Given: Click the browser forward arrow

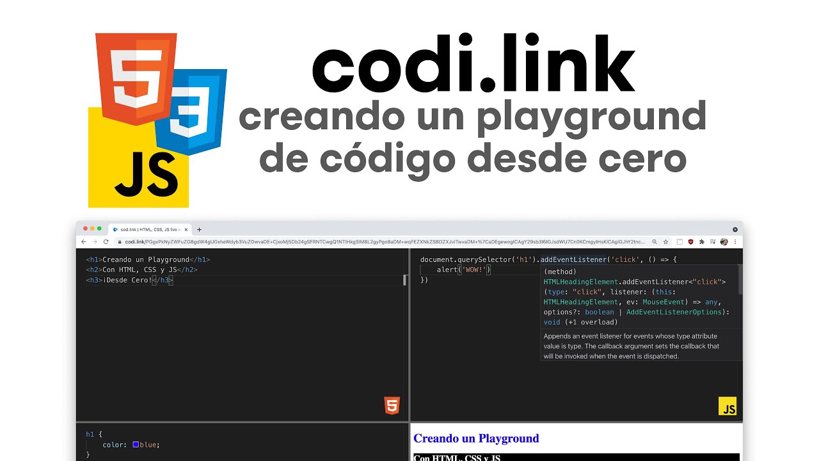Looking at the screenshot, I should coord(95,242).
